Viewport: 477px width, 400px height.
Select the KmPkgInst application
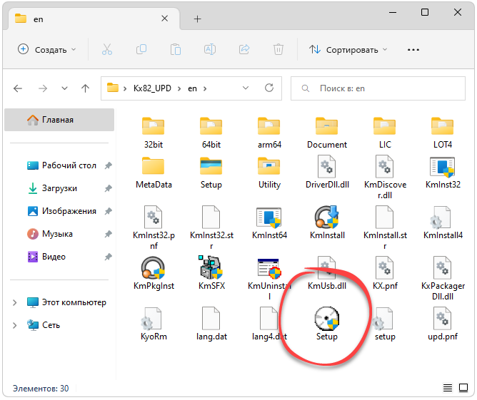click(154, 274)
